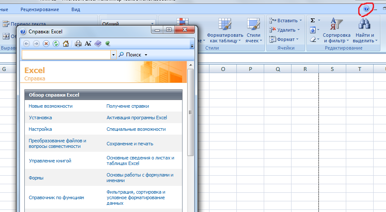Click the Back arrow in Help toolbar

click(27, 44)
